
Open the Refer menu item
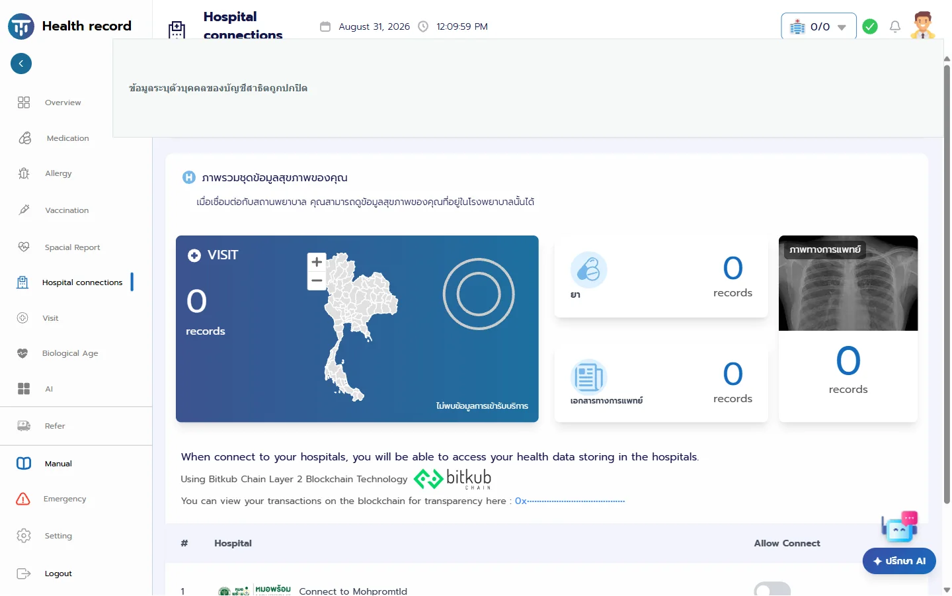[x=55, y=426]
